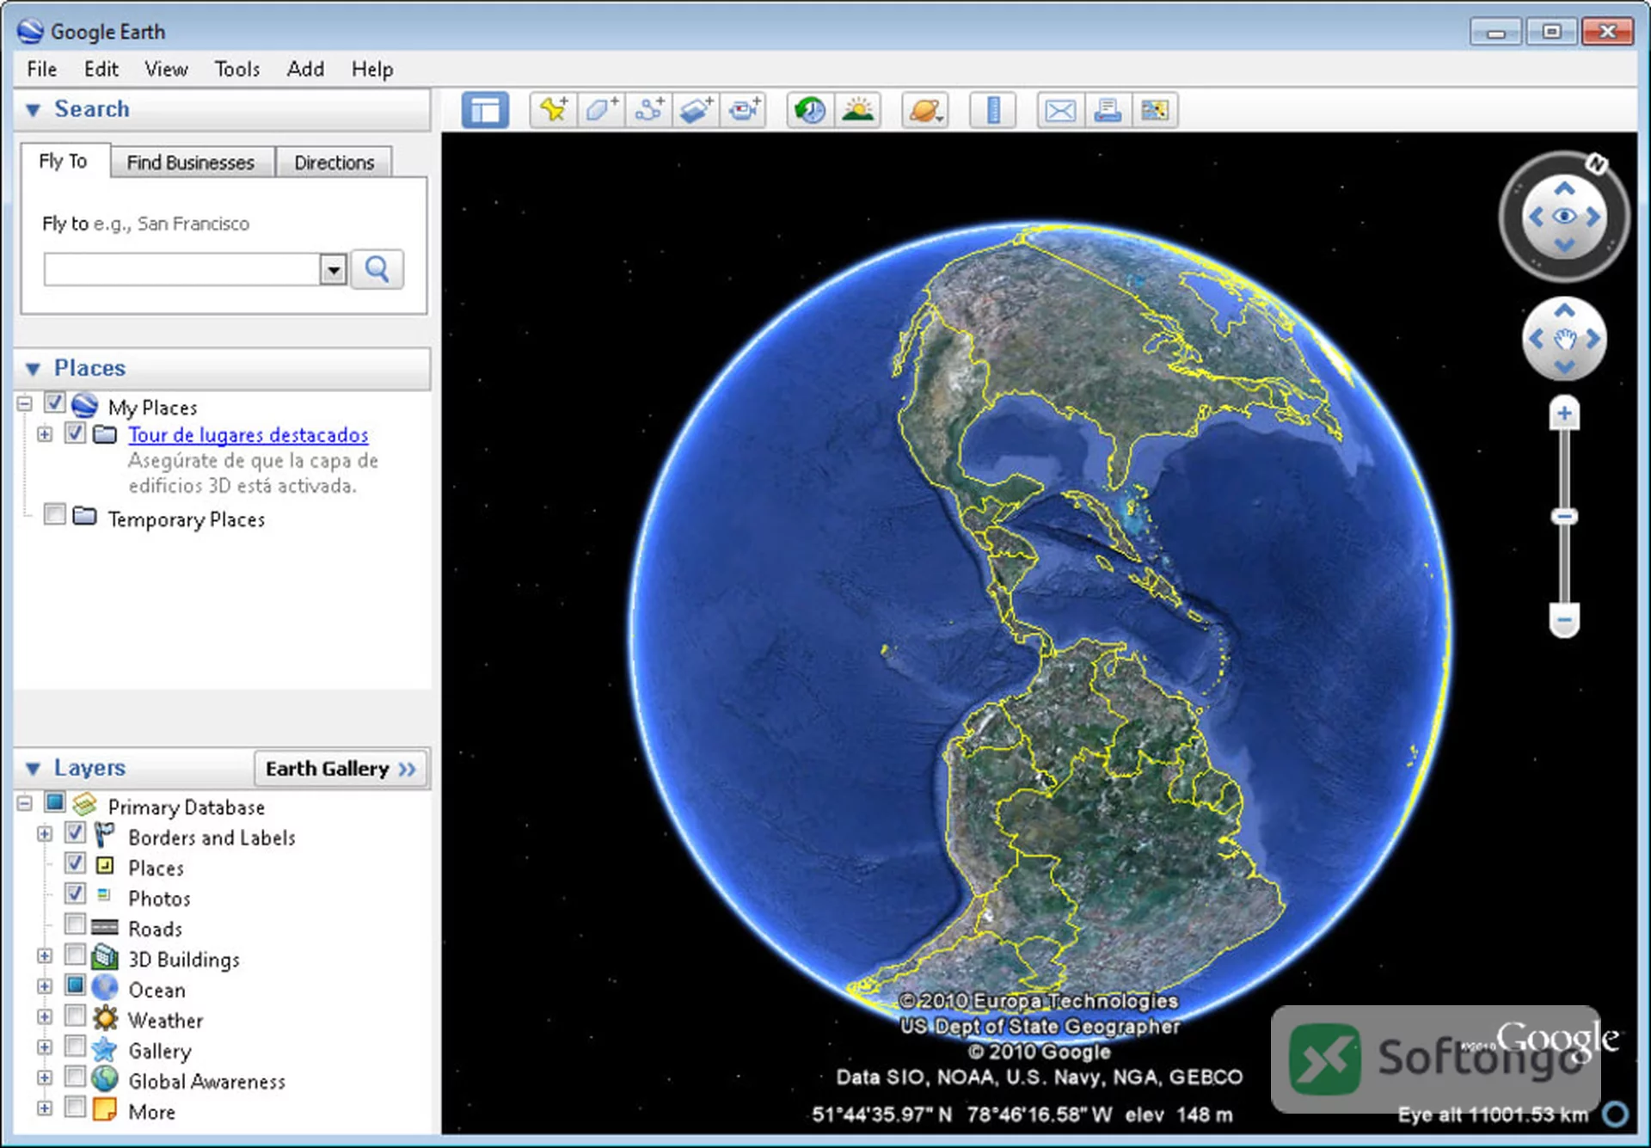1651x1148 pixels.
Task: Click the search magnifier button
Action: click(377, 269)
